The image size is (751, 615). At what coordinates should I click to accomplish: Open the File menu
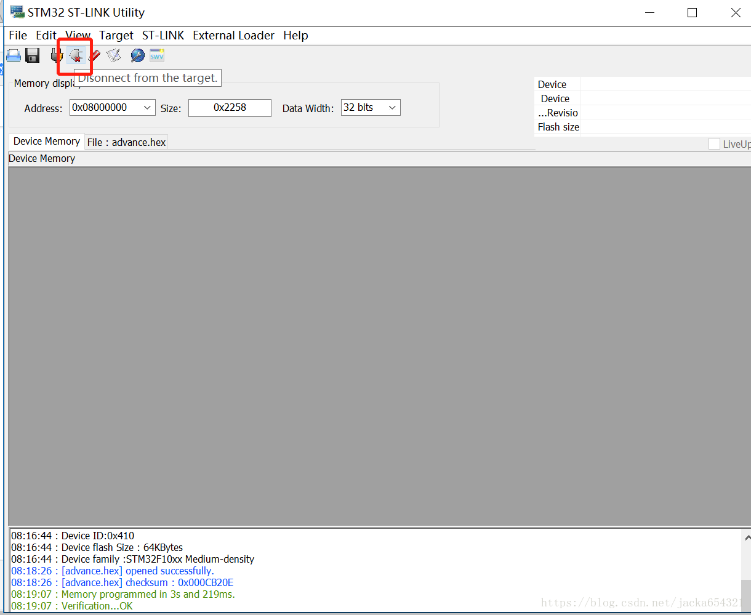[x=18, y=35]
